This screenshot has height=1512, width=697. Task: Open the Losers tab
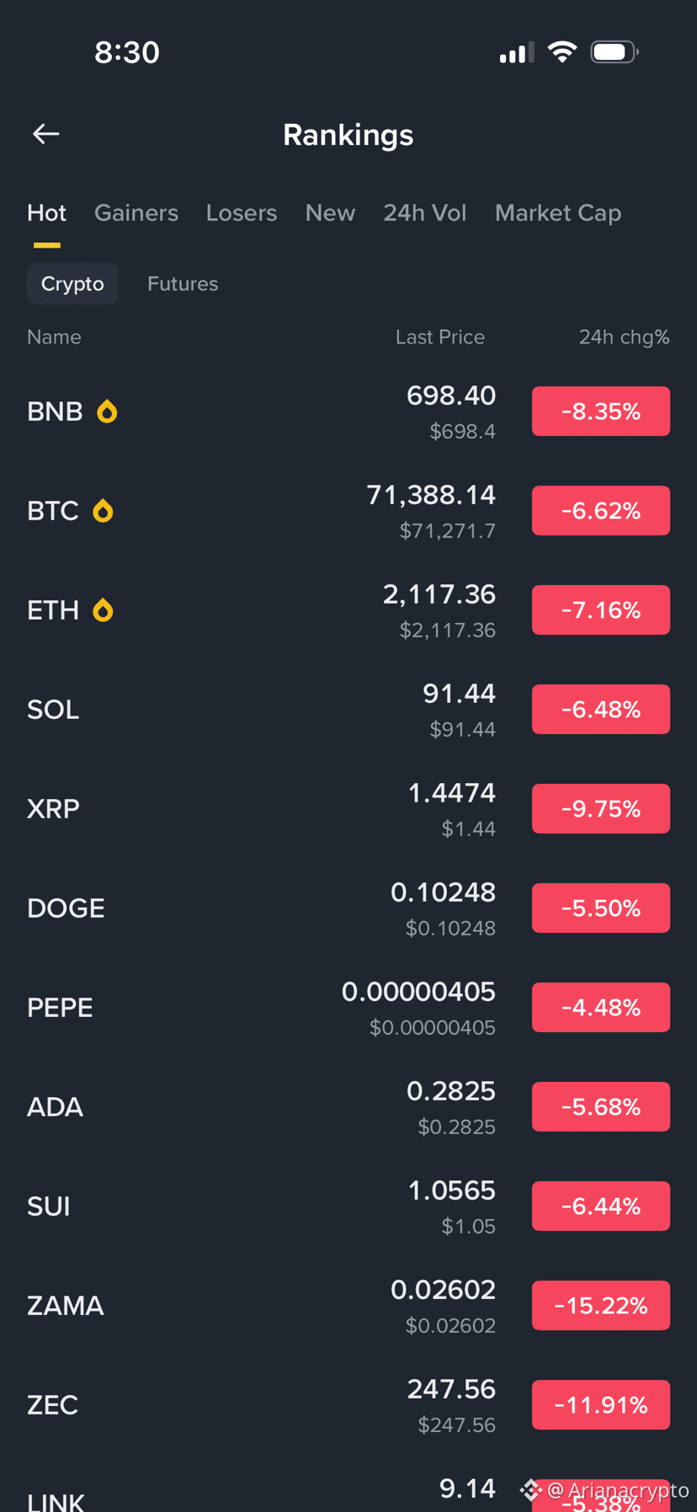click(x=242, y=213)
